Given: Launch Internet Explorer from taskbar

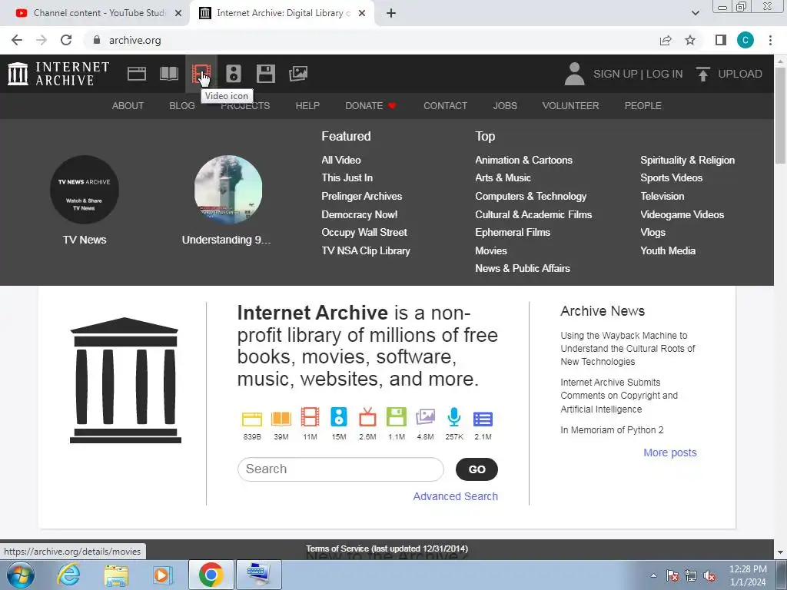Looking at the screenshot, I should click(68, 575).
